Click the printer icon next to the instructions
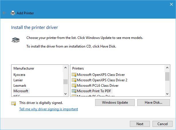Image resolution: width=176 pixels, height=130 pixels. (15, 40)
